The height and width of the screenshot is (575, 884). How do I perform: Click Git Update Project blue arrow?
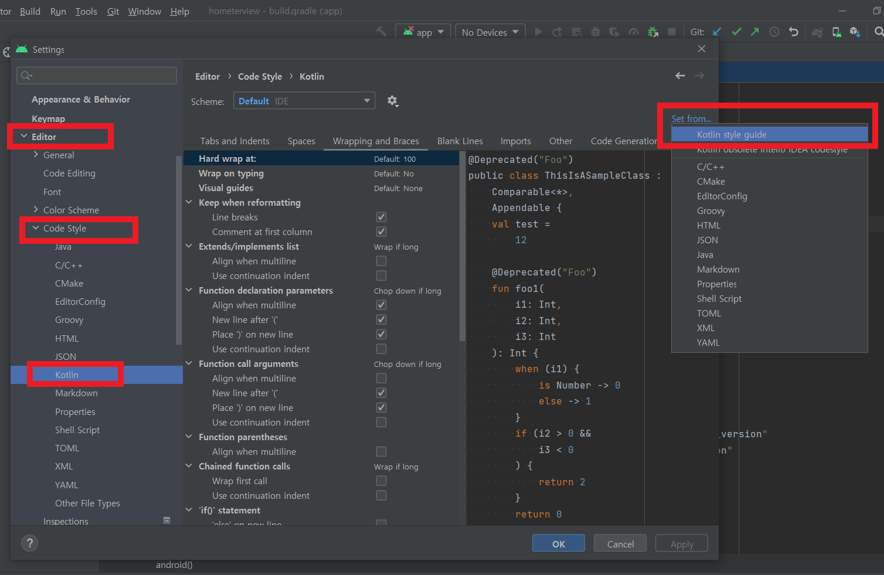(x=718, y=32)
